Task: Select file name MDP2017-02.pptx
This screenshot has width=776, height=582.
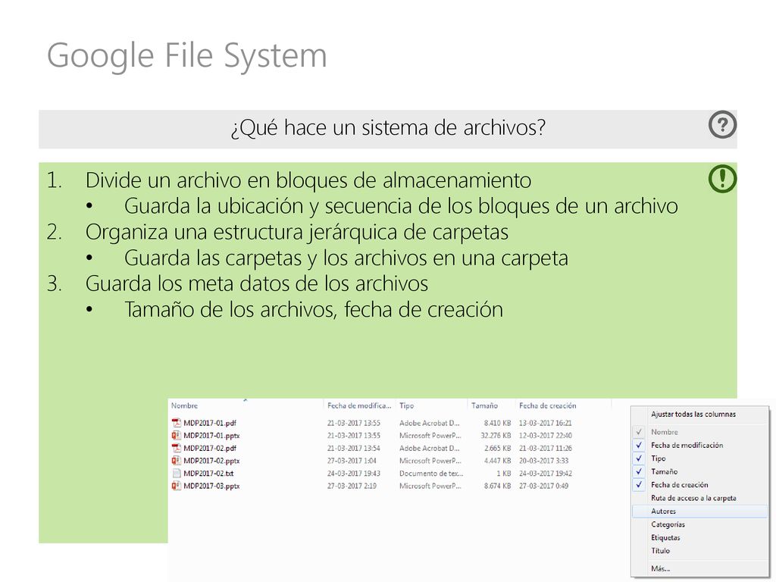Action: [211, 461]
